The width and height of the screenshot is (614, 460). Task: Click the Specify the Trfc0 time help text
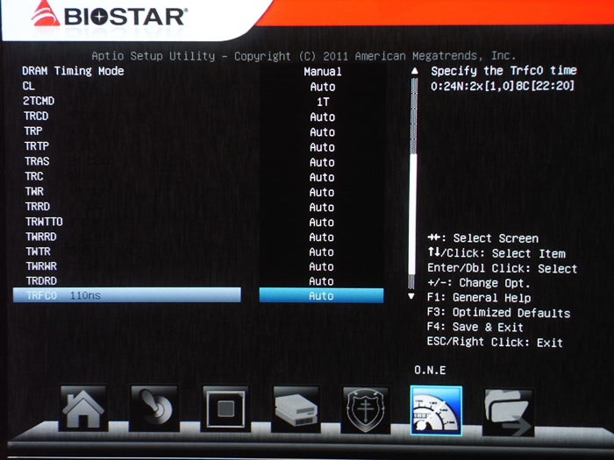tap(504, 71)
